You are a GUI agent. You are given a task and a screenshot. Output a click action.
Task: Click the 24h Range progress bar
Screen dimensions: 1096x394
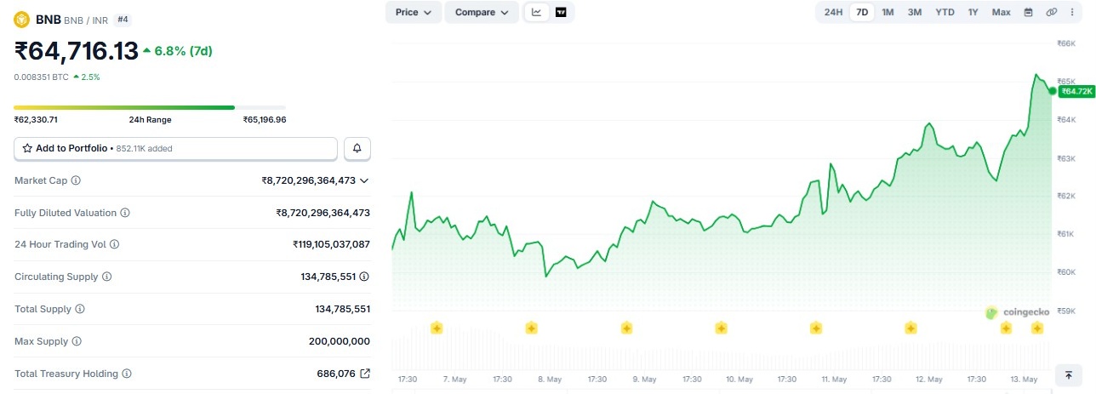pyautogui.click(x=150, y=107)
